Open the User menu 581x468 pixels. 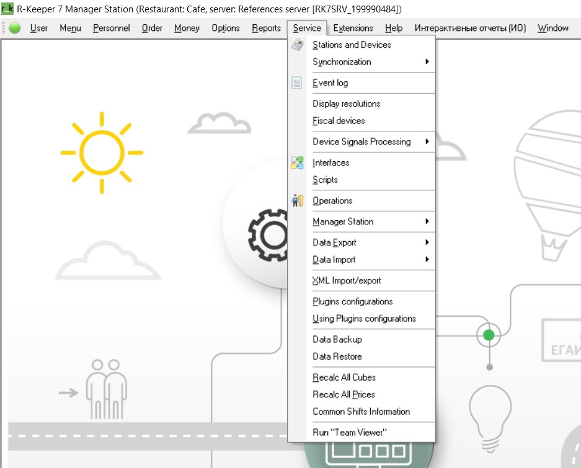tap(39, 28)
